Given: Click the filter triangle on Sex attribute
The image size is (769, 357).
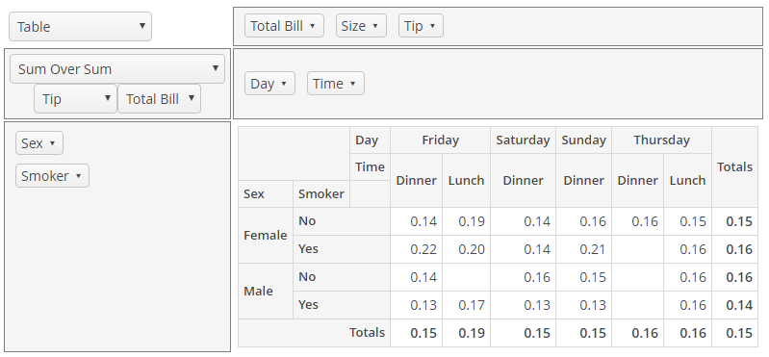Looking at the screenshot, I should [x=53, y=143].
